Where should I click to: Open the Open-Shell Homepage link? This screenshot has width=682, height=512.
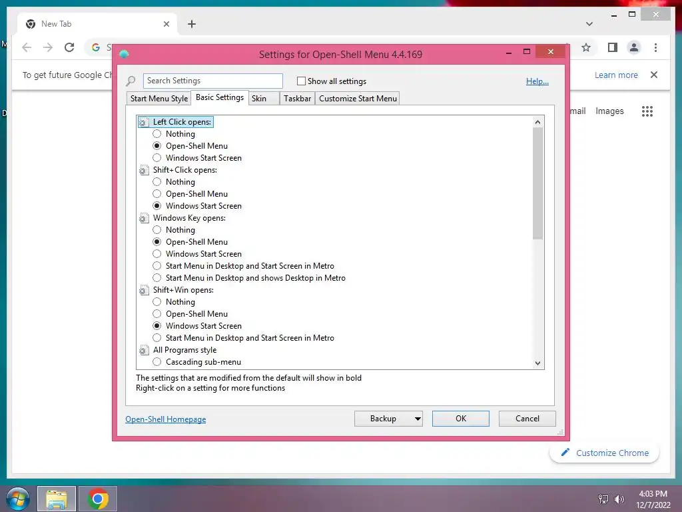[166, 419]
